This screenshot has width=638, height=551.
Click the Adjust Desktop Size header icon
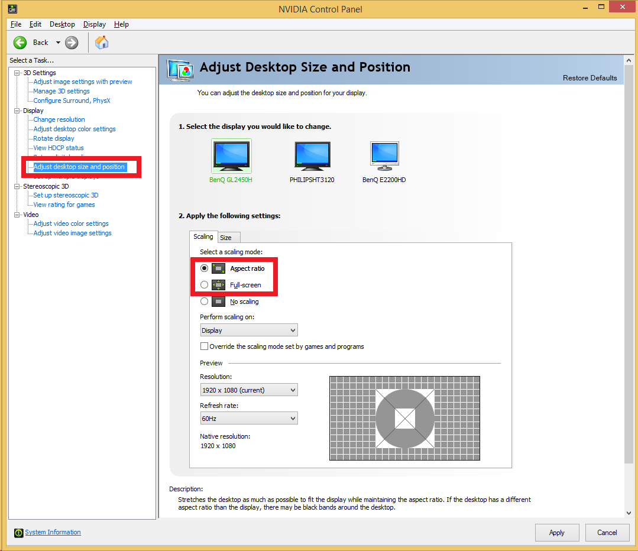coord(180,70)
